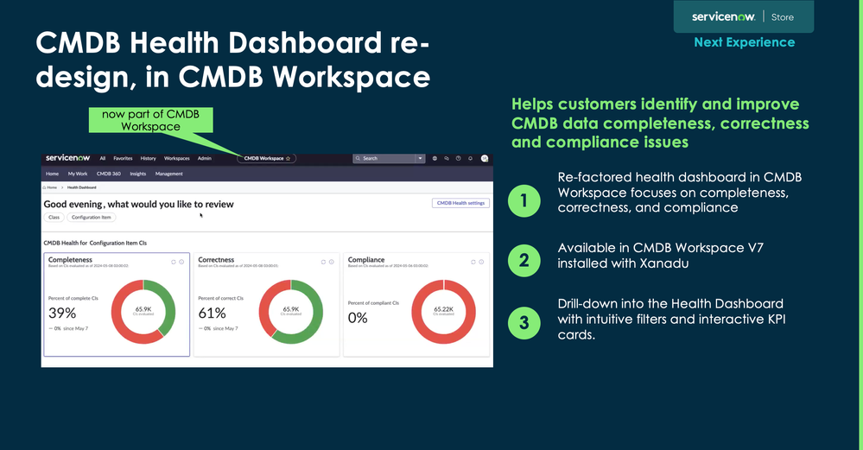Open the All menu in top navigation
Viewport: 863px width, 450px height.
(103, 159)
